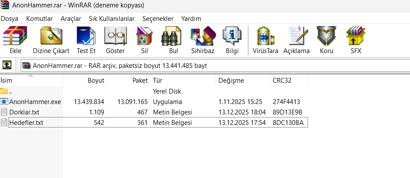This screenshot has width=410, height=178.
Task: Click the Hedefler.txt packed size 361
Action: coord(142,122)
